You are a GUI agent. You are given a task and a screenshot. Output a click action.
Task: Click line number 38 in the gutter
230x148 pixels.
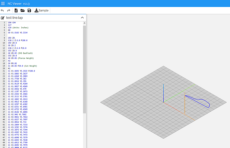pyautogui.click(x=4, y=114)
